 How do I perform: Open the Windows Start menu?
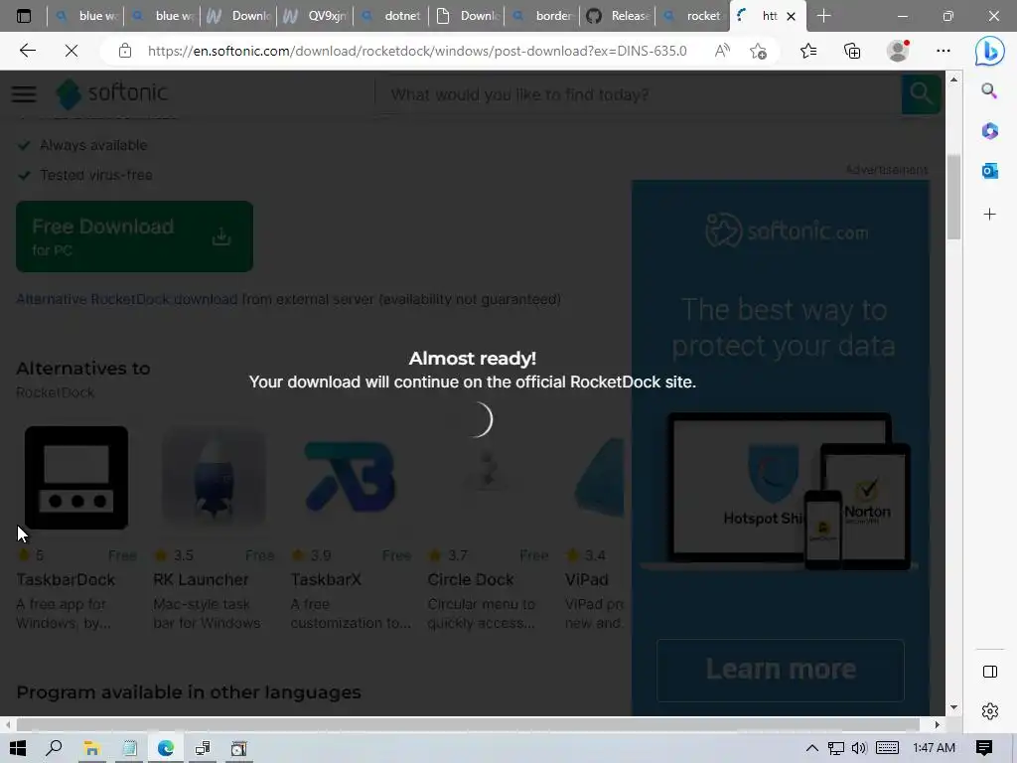pos(18,748)
